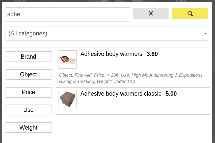This screenshot has height=143, width=215.
Task: Focus the search field containing 'adhe'
Action: (x=68, y=14)
